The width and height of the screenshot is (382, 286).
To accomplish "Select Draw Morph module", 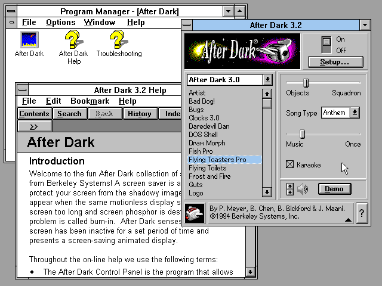I will tap(224, 143).
